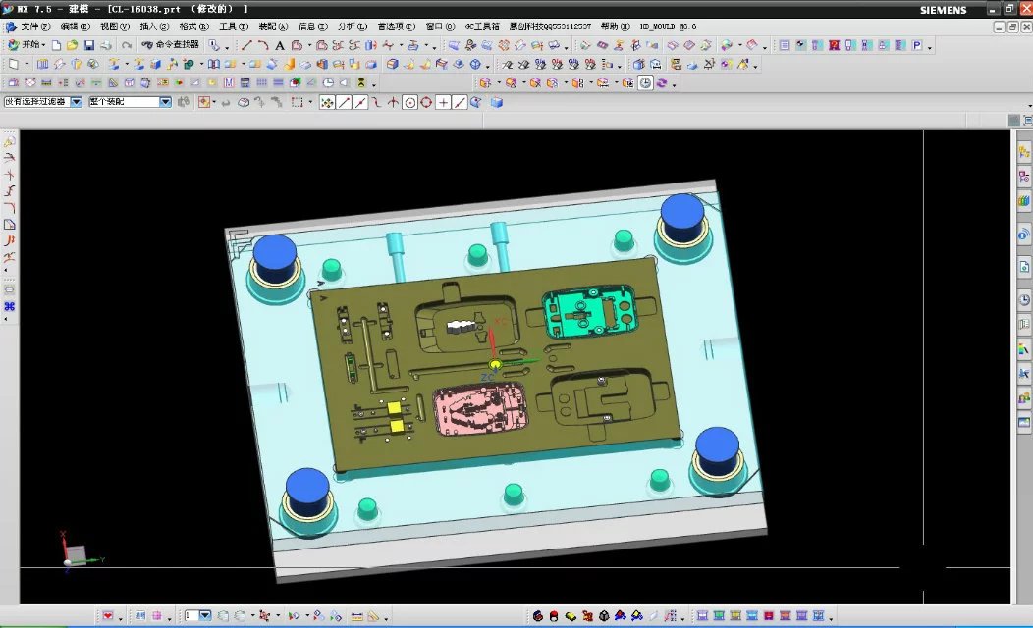The width and height of the screenshot is (1033, 628).
Task: Open the layer number dropdown in bottom toolbar
Action: coord(204,616)
